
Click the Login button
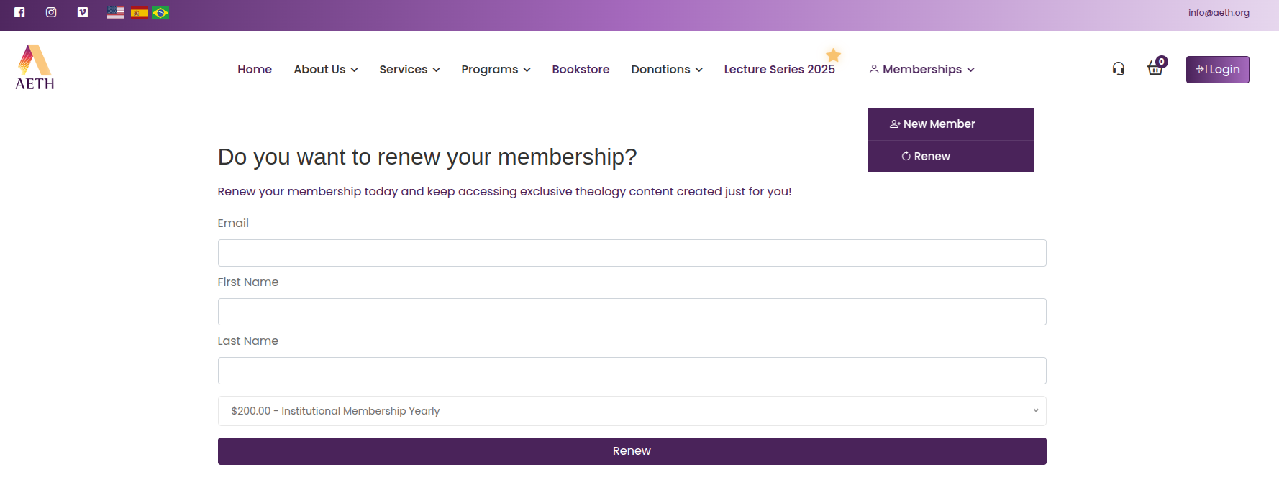pyautogui.click(x=1217, y=70)
